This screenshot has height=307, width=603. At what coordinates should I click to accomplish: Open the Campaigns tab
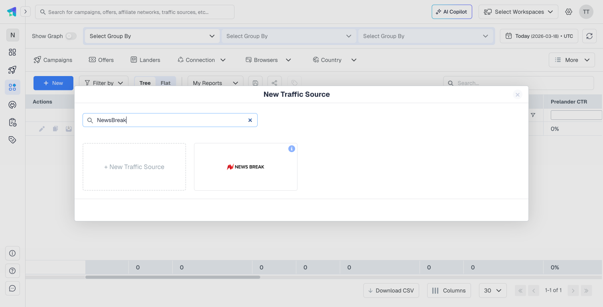[53, 60]
